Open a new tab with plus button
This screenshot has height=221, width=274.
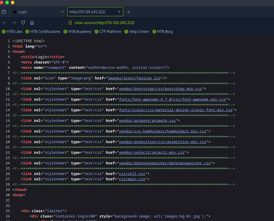pyautogui.click(x=129, y=12)
